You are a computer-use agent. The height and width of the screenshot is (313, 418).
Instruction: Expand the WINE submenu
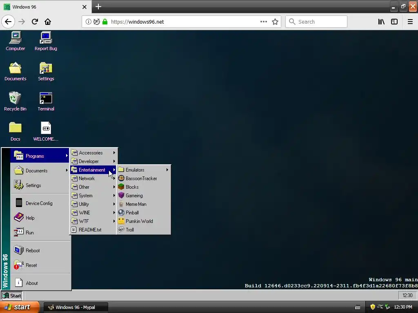[93, 212]
